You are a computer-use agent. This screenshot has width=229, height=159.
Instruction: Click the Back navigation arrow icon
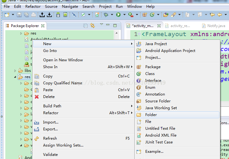pos(220,15)
